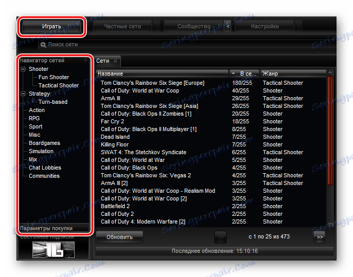
Task: Select the Call of Duty 2 network
Action: tap(211, 214)
